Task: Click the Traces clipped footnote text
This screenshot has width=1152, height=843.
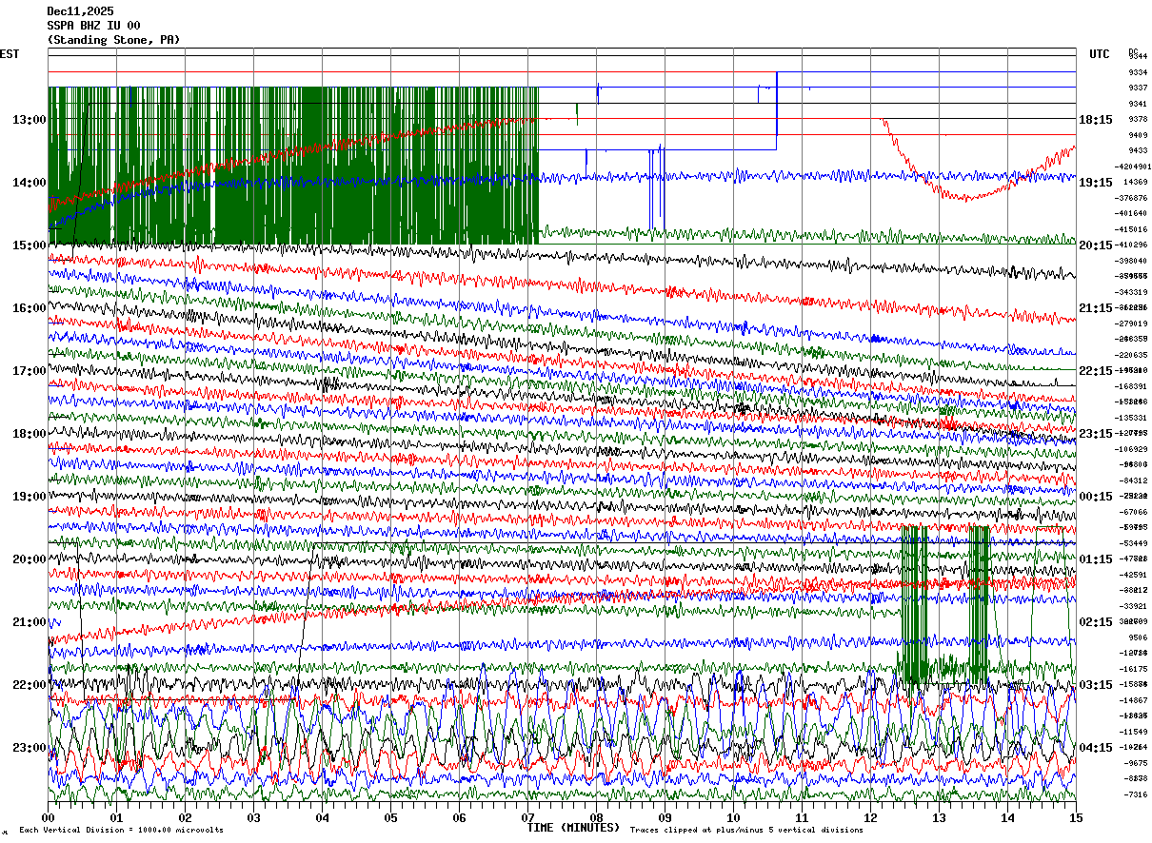Action: 746,831
